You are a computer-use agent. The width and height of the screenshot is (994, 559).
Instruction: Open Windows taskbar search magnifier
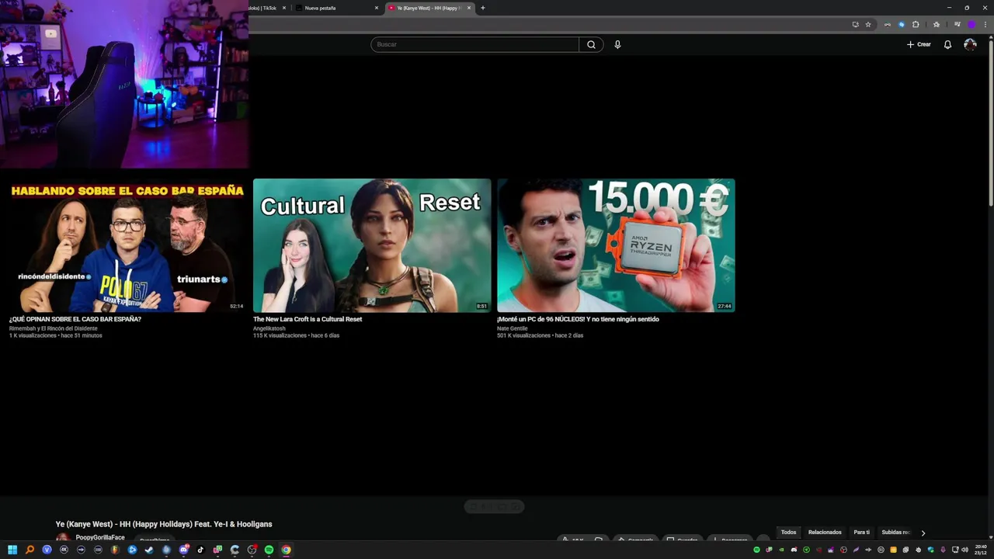click(x=30, y=550)
